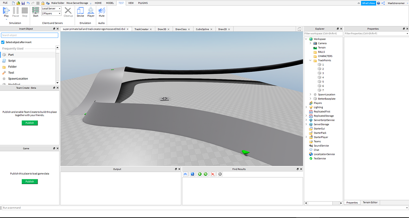Expand the Lighting service

click(x=306, y=107)
